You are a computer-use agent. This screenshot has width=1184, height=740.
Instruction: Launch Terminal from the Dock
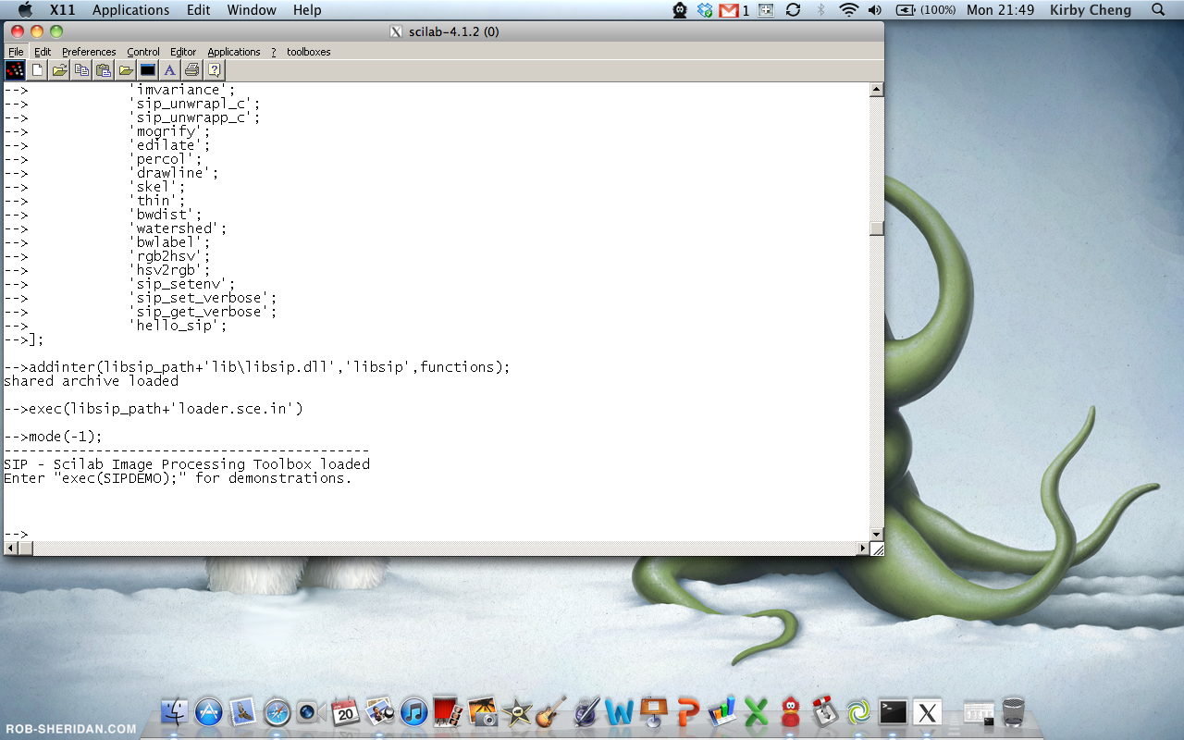(x=892, y=712)
